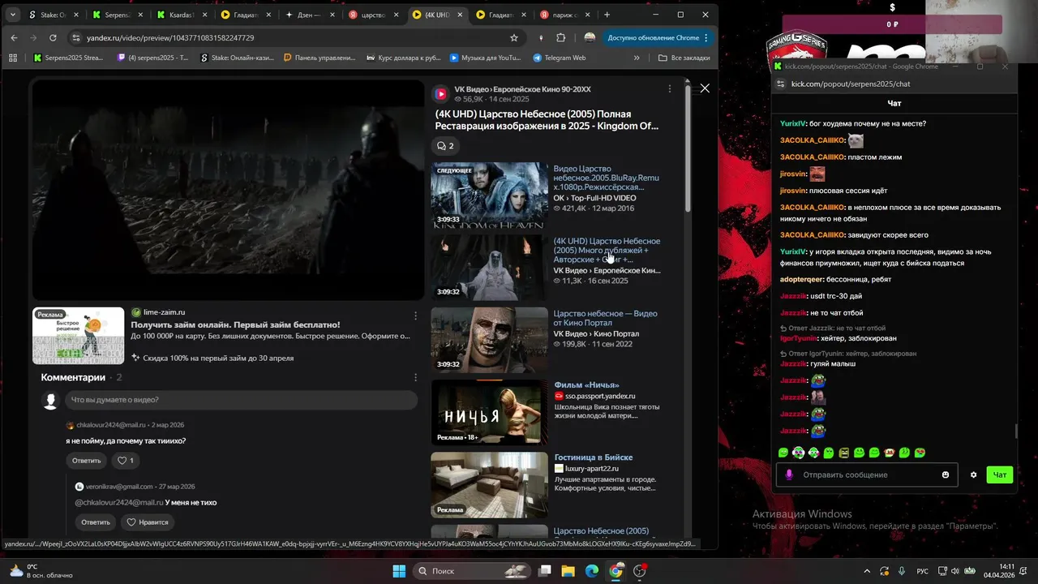This screenshot has height=584, width=1038.
Task: Open the Ничья film ad thumbnail
Action: click(x=490, y=413)
